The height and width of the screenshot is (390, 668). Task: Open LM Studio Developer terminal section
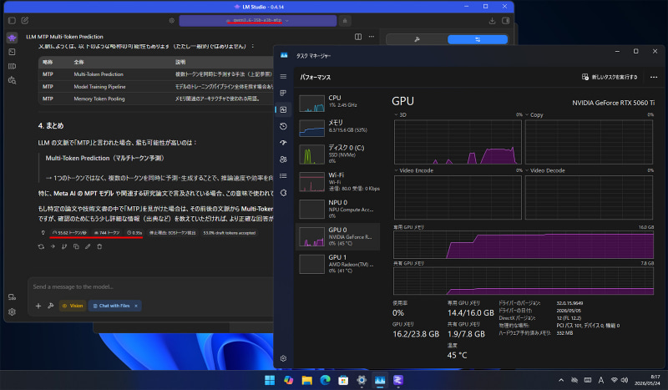12,52
